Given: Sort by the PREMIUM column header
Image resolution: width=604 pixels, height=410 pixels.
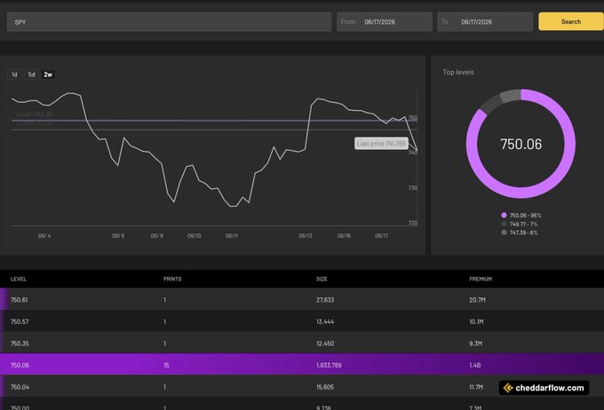Looking at the screenshot, I should [481, 280].
